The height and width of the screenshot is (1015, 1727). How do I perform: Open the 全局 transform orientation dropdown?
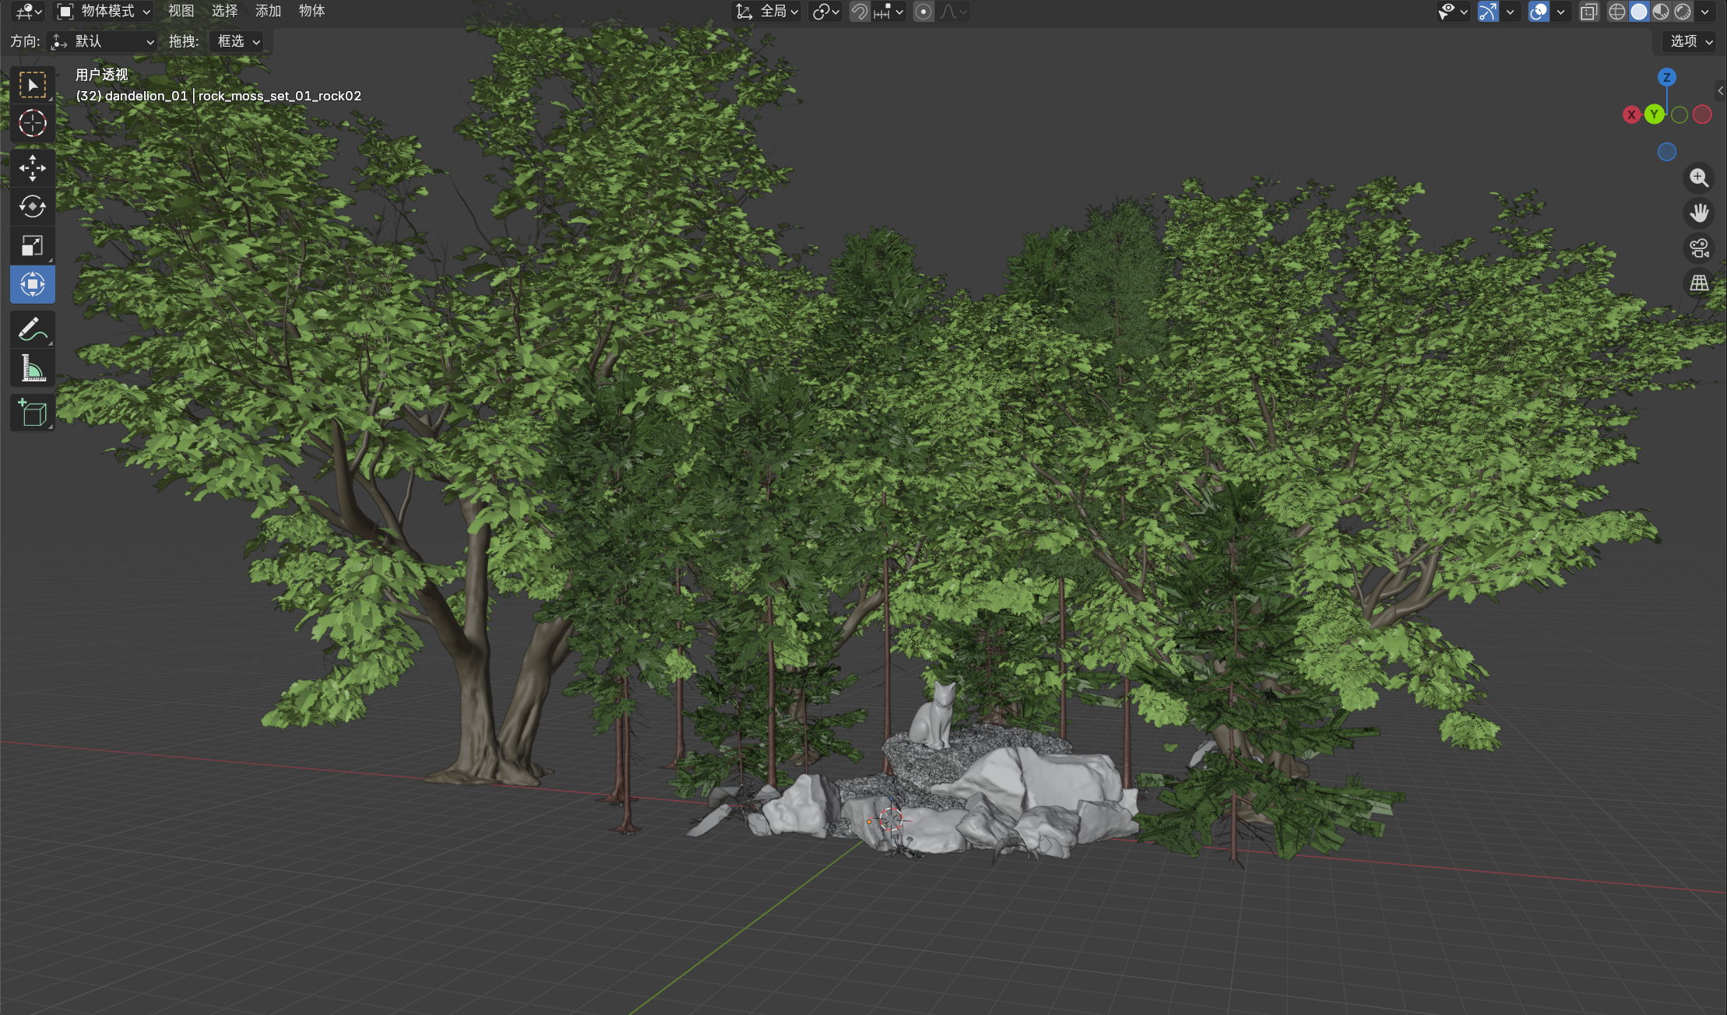(767, 12)
